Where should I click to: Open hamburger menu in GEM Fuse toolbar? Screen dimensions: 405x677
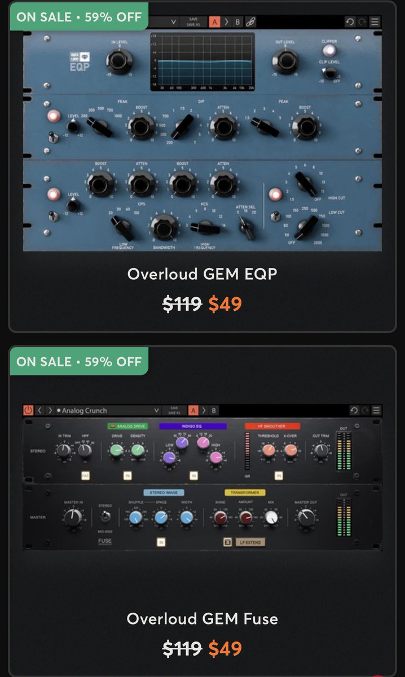[x=376, y=410]
